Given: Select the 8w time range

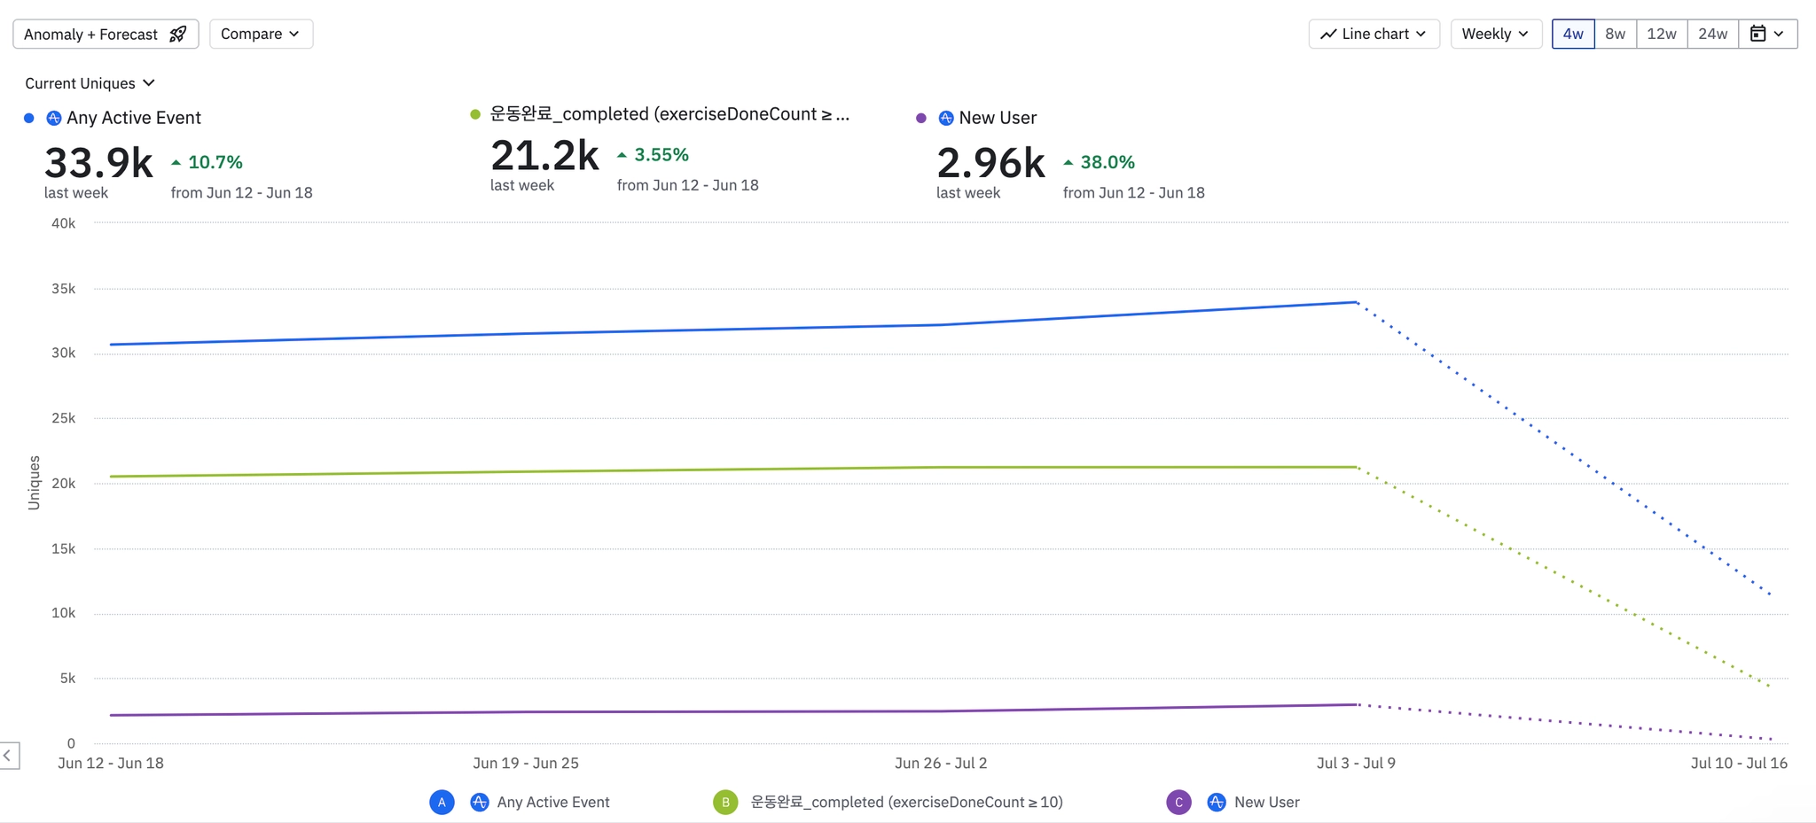Looking at the screenshot, I should pyautogui.click(x=1615, y=34).
